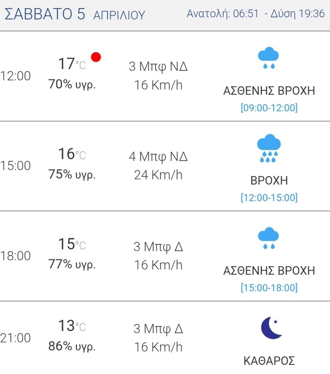Click the 86% υγρ. humidity value
This screenshot has height=374, width=330.
coord(72,346)
